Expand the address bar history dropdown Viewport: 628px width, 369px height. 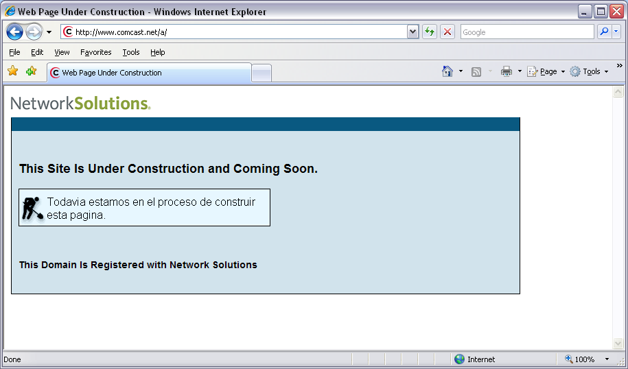tap(412, 32)
